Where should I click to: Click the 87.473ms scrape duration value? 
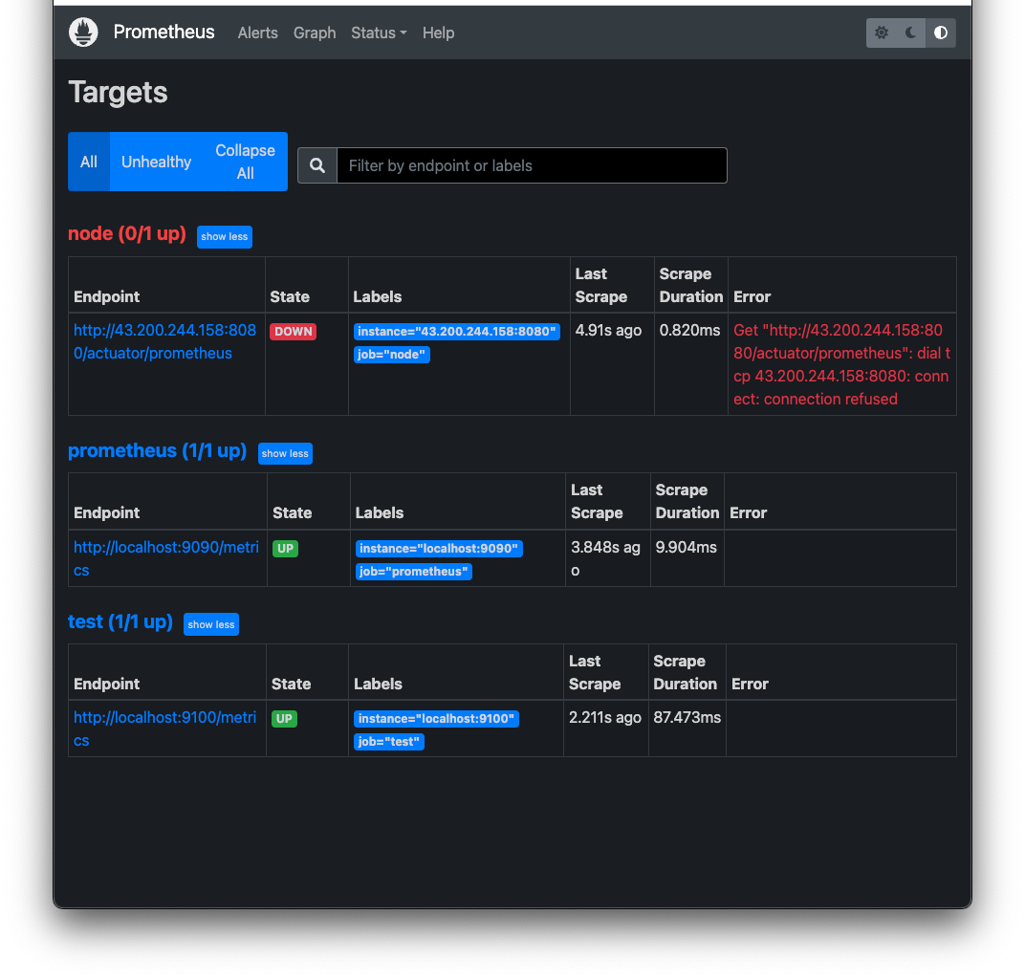tap(687, 718)
